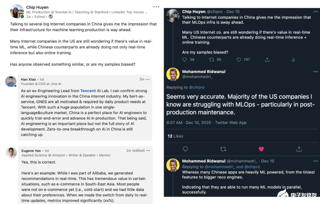The image size is (320, 204).
Task: Open Han Xiao comment's three-dot menu
Action: tap(148, 79)
